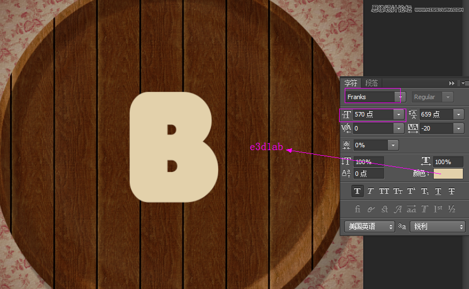Switch to the 段落 (Paragraph) tab

coord(372,83)
